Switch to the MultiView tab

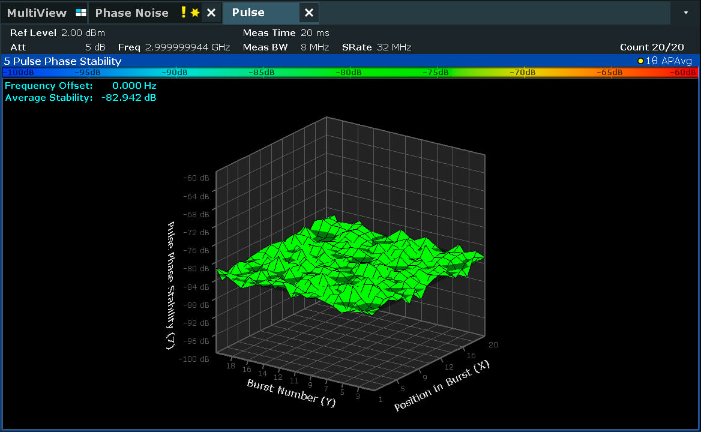coord(37,13)
